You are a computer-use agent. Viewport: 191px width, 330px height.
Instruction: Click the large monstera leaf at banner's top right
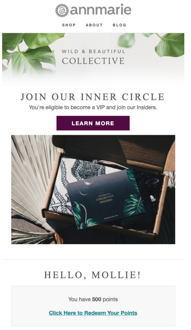click(170, 45)
